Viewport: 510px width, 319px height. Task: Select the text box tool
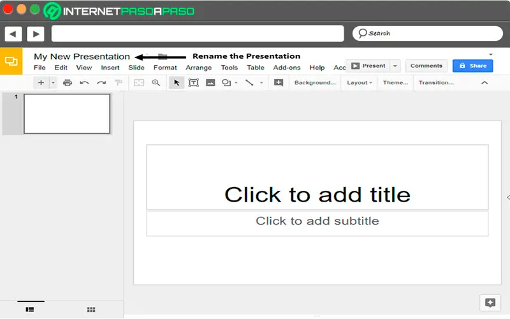pos(194,83)
